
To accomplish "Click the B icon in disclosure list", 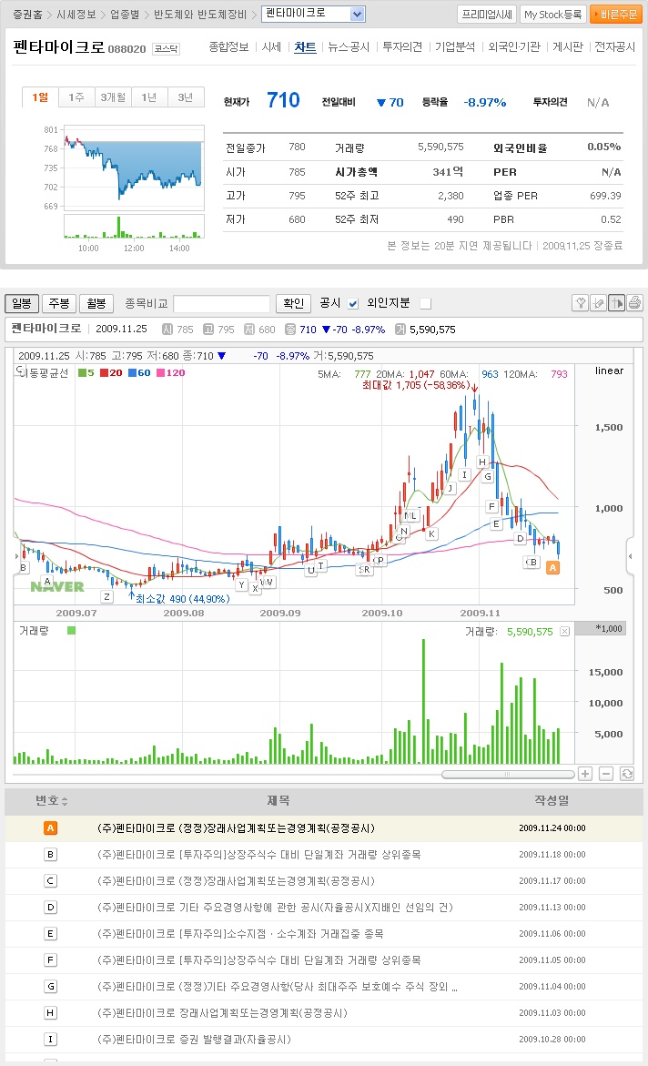I will coord(50,855).
